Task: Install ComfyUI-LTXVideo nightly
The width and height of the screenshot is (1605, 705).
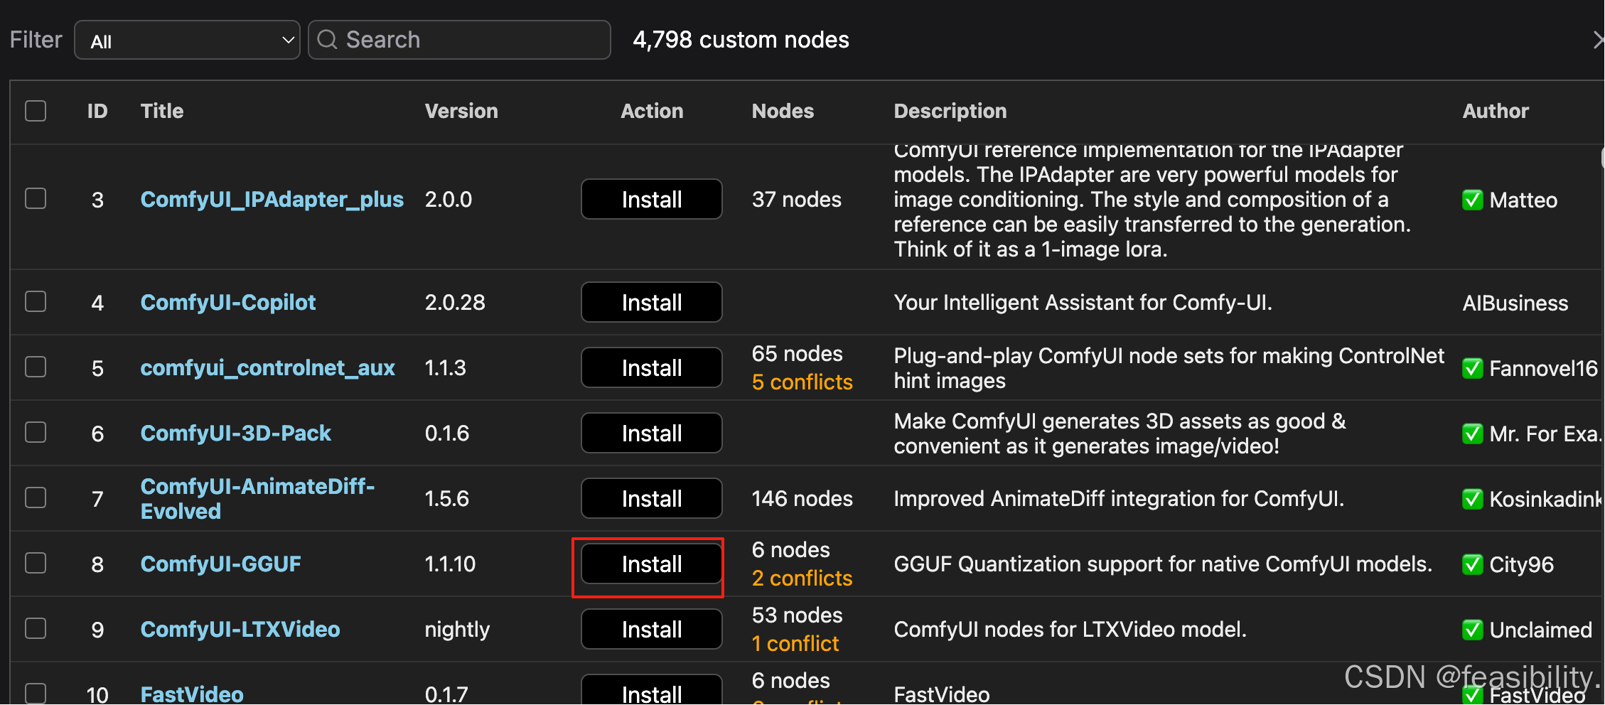Action: pyautogui.click(x=652, y=629)
